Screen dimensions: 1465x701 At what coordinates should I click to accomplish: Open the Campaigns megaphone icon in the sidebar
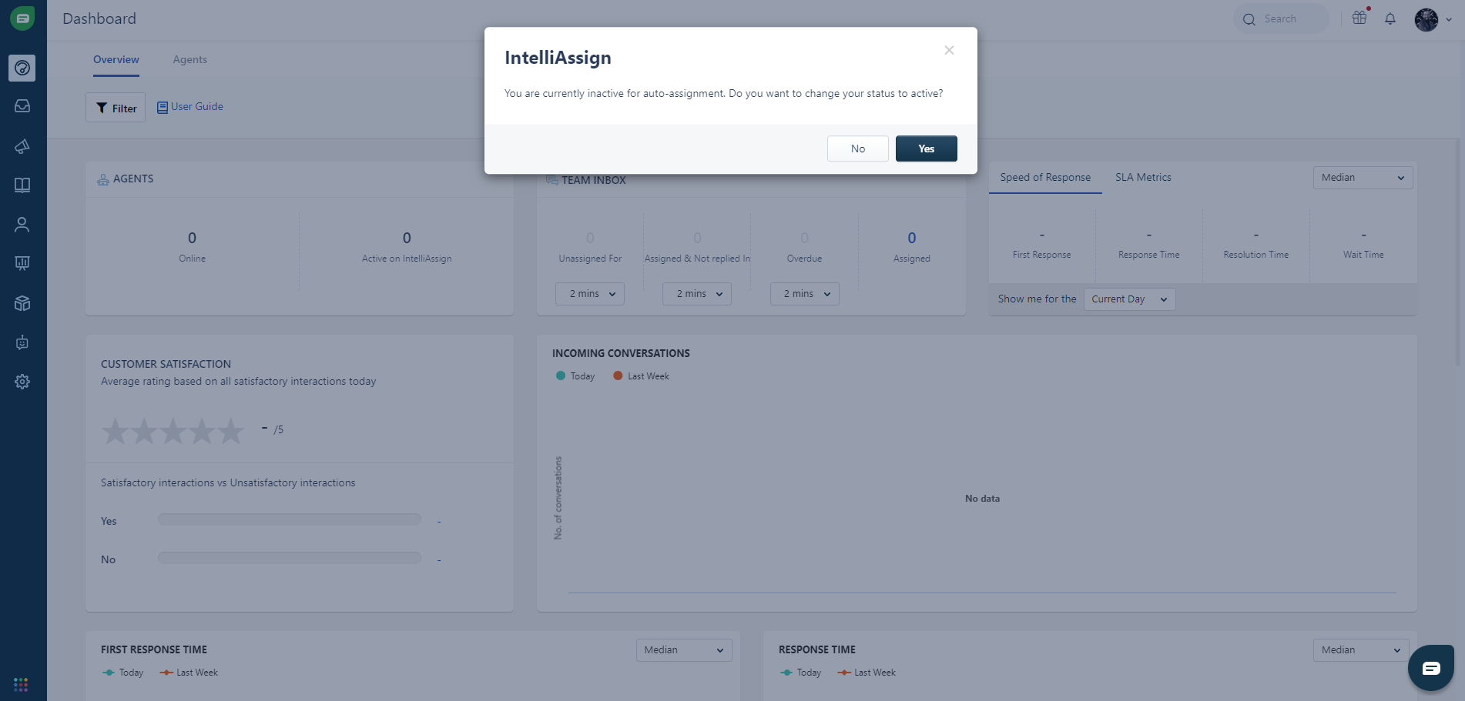point(22,146)
